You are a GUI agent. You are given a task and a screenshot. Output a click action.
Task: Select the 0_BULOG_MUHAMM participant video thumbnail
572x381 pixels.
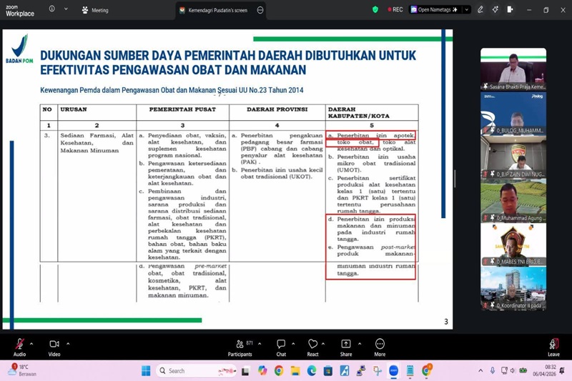coord(513,113)
